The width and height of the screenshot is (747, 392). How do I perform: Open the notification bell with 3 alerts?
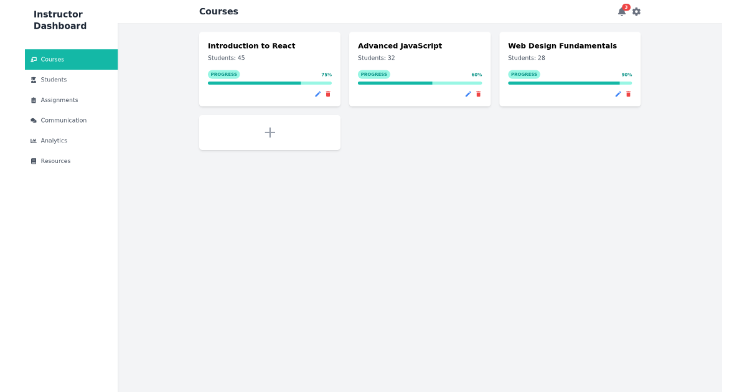(621, 12)
